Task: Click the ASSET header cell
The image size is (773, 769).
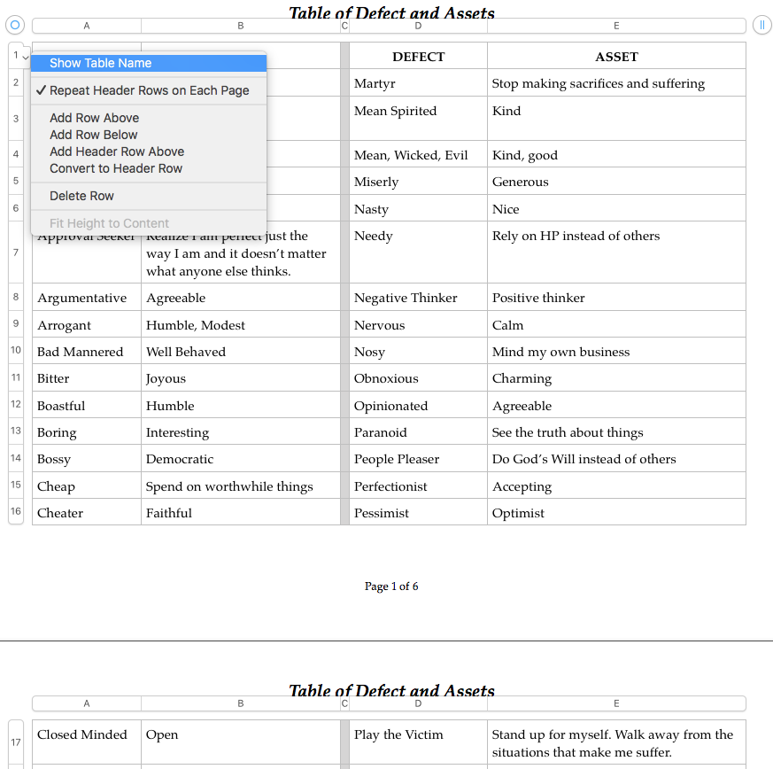Action: pos(616,56)
